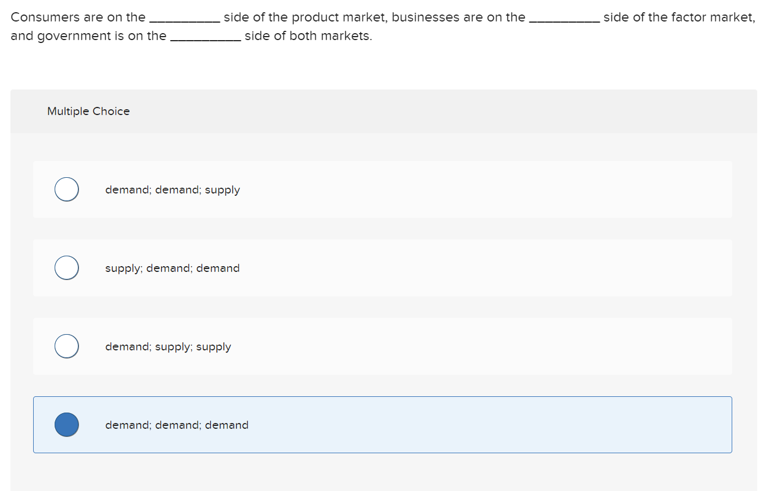The width and height of the screenshot is (777, 491).
Task: Select the radio button for 'demand; demand; supply'
Action: click(66, 189)
